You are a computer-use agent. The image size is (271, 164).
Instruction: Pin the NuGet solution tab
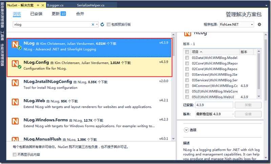pyautogui.click(x=38, y=5)
